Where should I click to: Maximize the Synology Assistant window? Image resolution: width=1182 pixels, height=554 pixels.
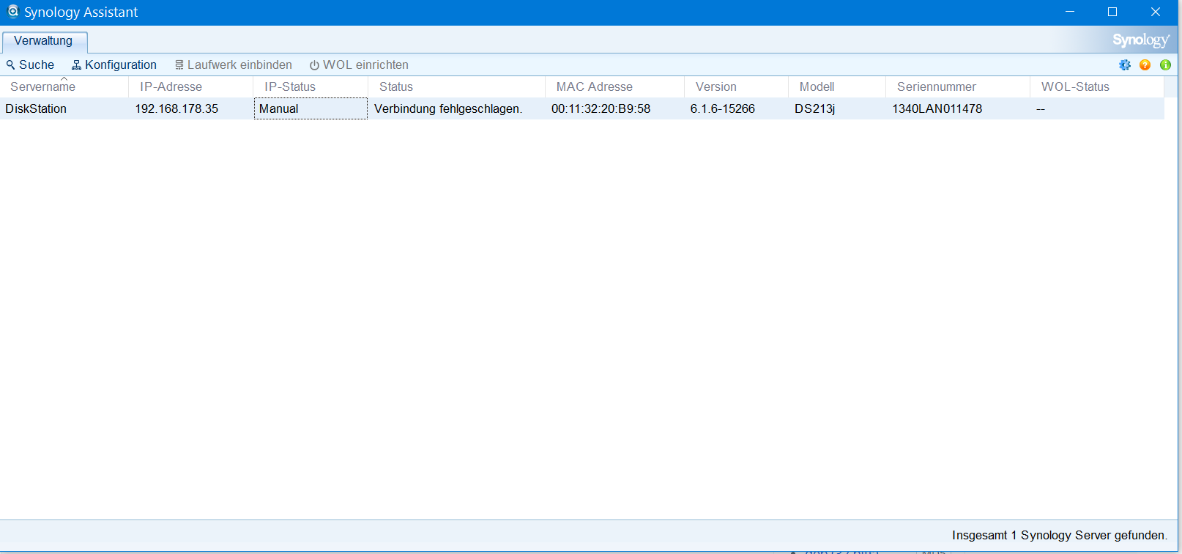pos(1112,12)
